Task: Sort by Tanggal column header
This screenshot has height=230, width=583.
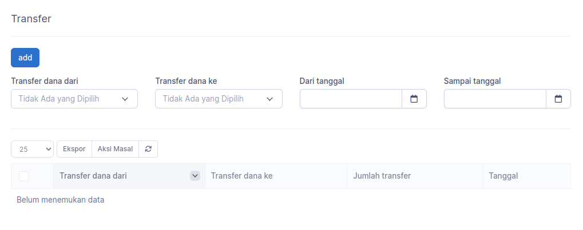Action: click(503, 176)
